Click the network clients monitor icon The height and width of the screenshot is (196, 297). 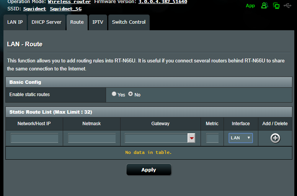[x=276, y=6]
